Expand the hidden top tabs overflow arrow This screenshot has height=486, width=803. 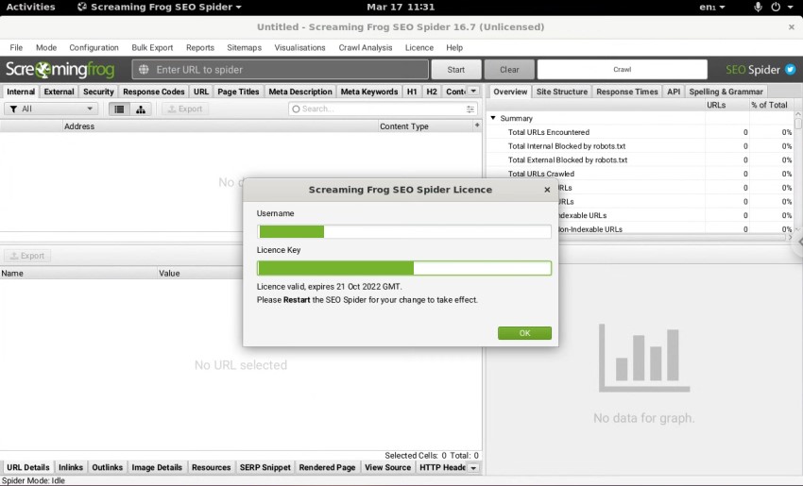click(473, 92)
